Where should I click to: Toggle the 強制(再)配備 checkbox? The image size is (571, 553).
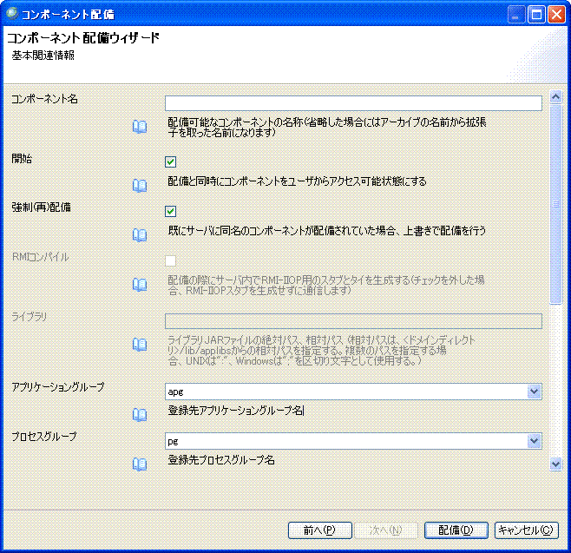(x=171, y=211)
